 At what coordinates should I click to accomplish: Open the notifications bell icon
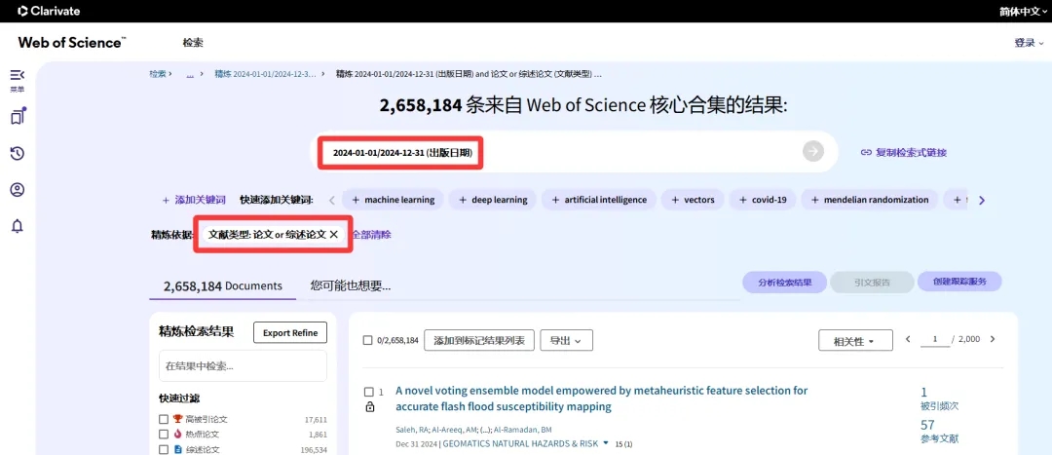(x=17, y=226)
